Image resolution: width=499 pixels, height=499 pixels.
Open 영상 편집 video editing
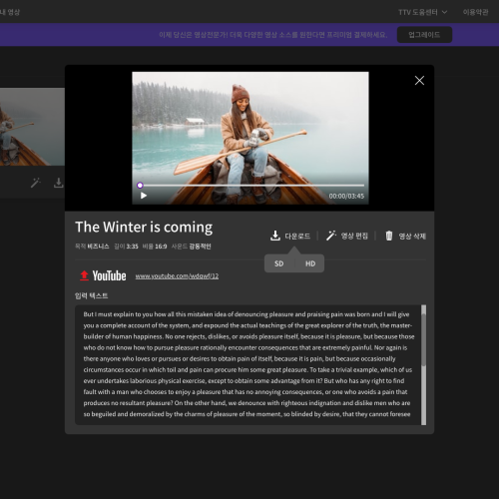[x=354, y=237]
